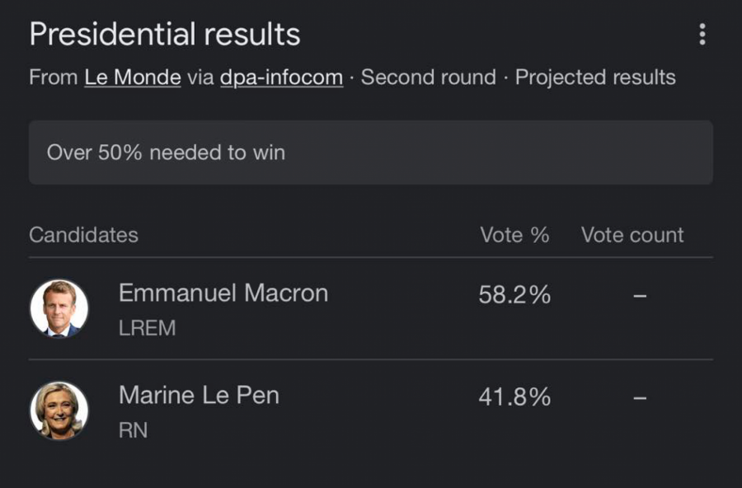Click the LREM party label
The width and height of the screenshot is (742, 488).
(x=148, y=328)
